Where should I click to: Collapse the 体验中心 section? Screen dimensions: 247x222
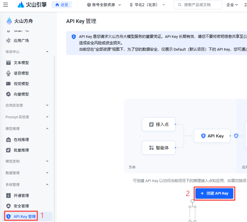point(27,52)
